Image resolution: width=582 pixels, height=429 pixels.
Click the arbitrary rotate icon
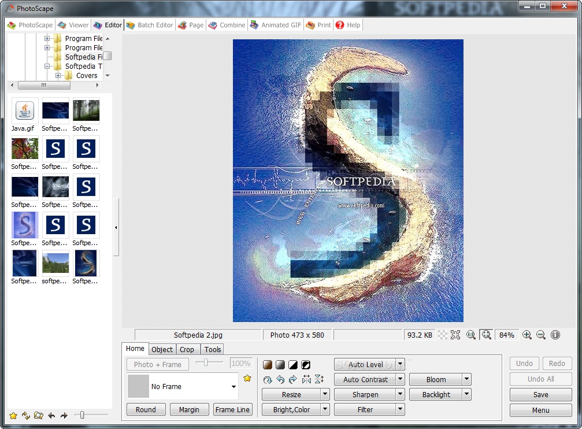[267, 380]
